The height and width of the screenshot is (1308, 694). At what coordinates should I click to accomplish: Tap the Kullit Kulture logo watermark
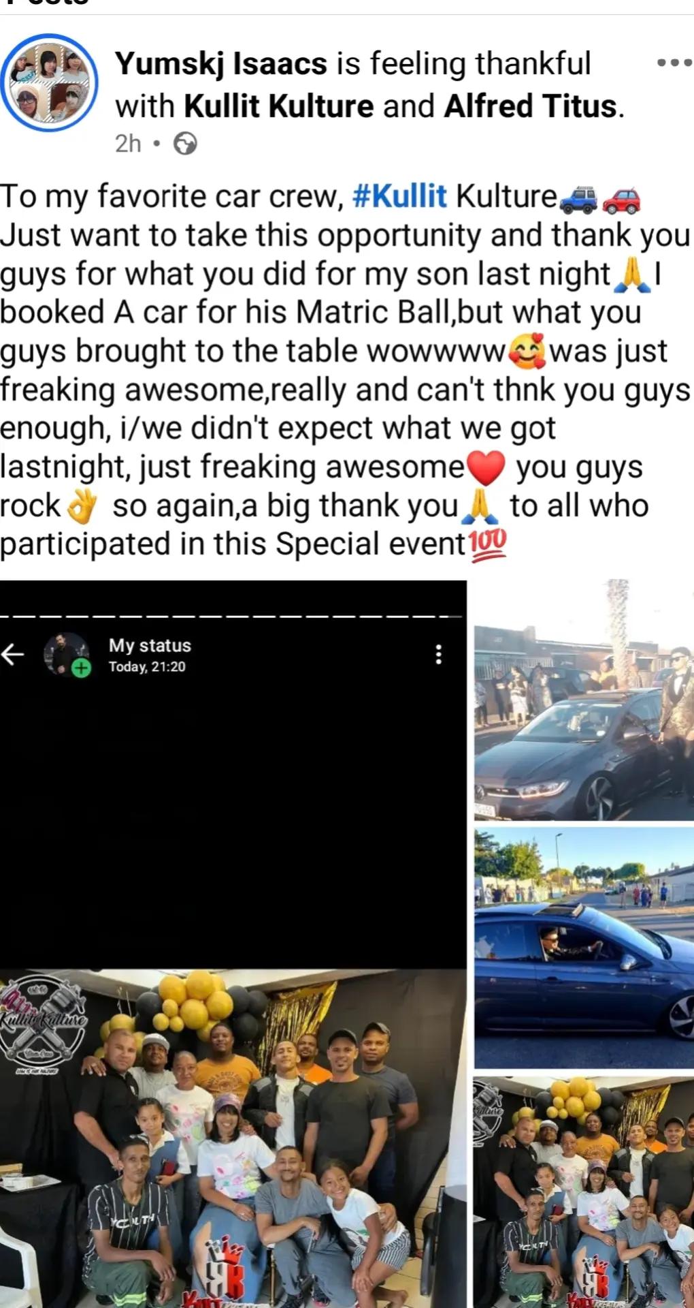[42, 1023]
